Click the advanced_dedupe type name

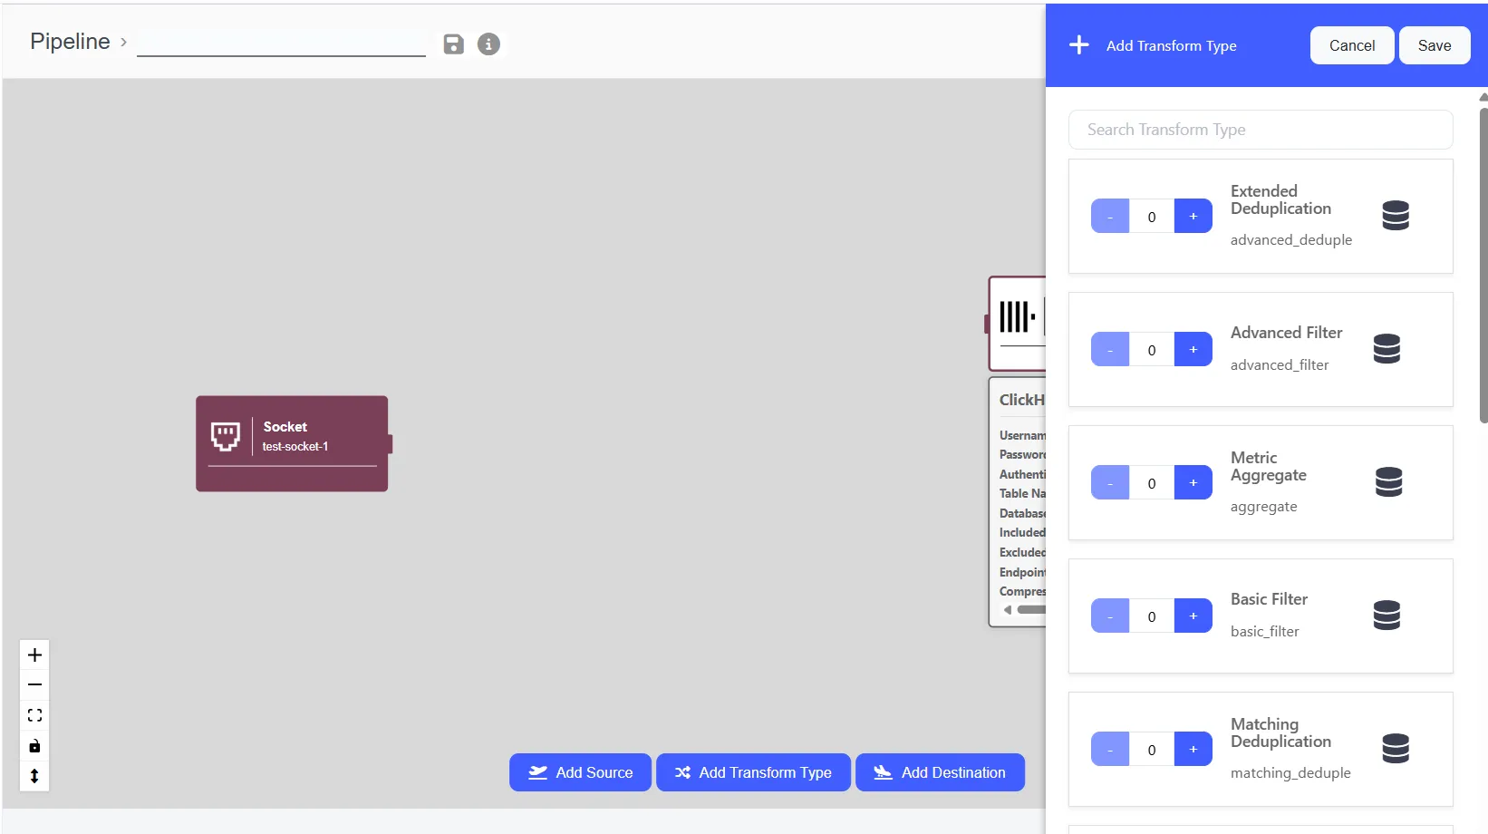click(x=1290, y=240)
